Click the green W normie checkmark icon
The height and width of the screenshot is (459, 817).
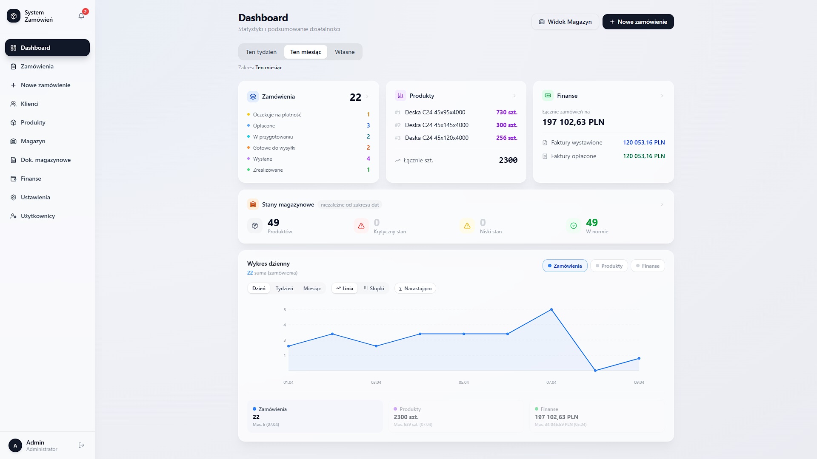(x=574, y=226)
